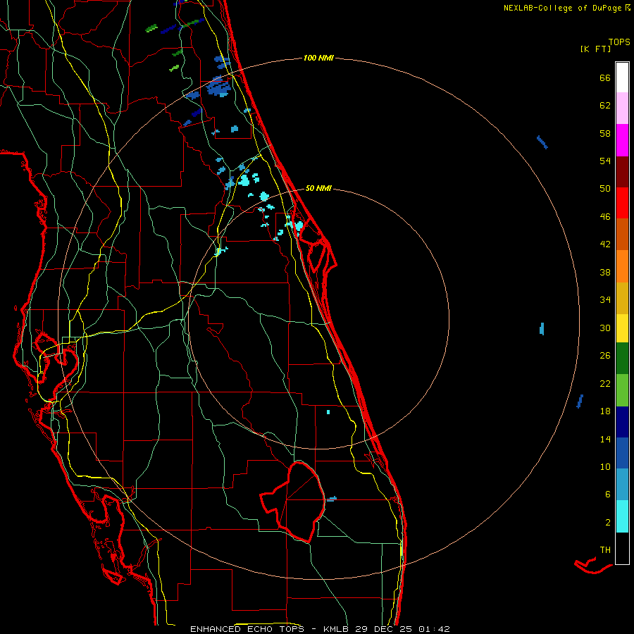
Task: Click the yellow legend swatch
Action: (622, 328)
